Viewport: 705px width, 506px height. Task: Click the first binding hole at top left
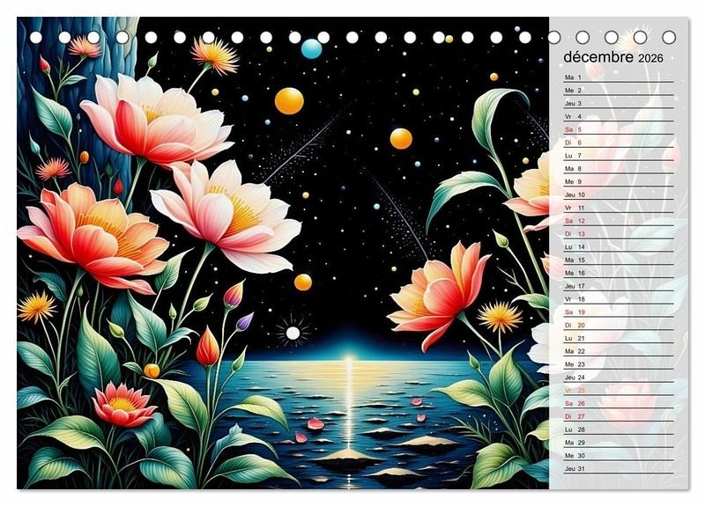click(x=35, y=38)
